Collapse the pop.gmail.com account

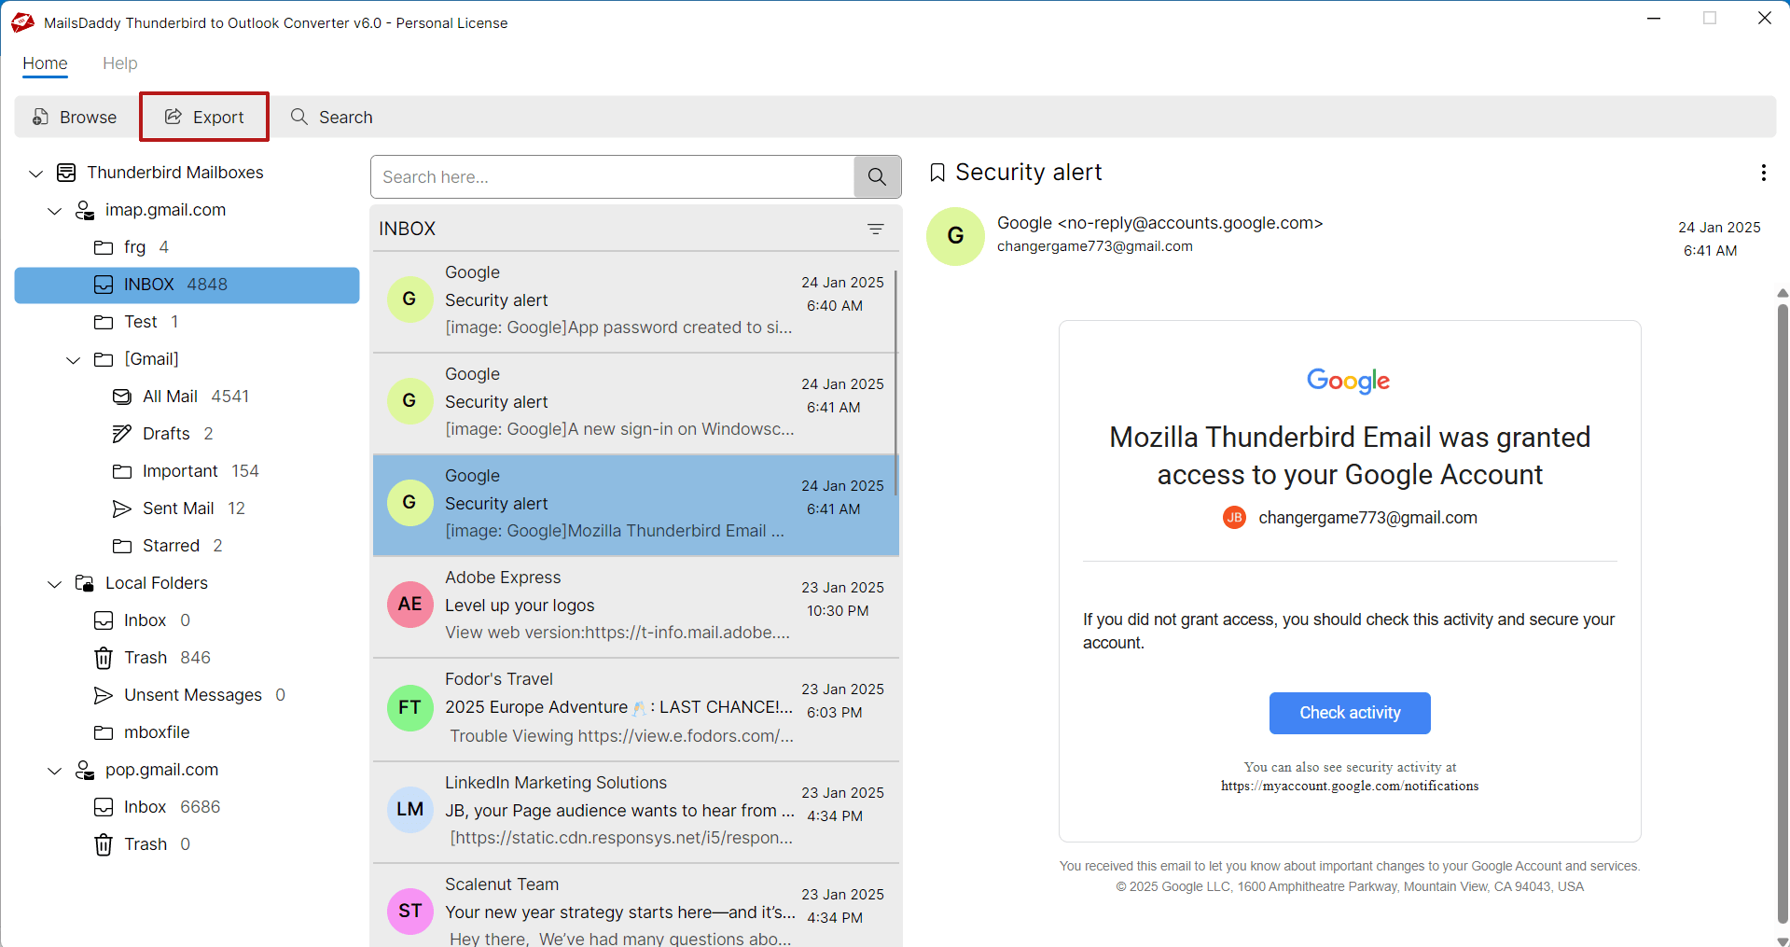(55, 771)
